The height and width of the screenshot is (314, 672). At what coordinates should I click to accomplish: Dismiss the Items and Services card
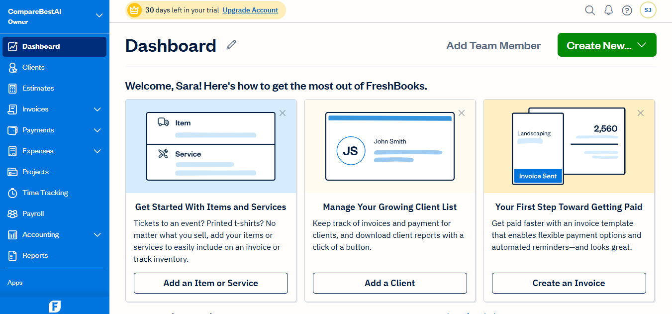click(x=283, y=113)
